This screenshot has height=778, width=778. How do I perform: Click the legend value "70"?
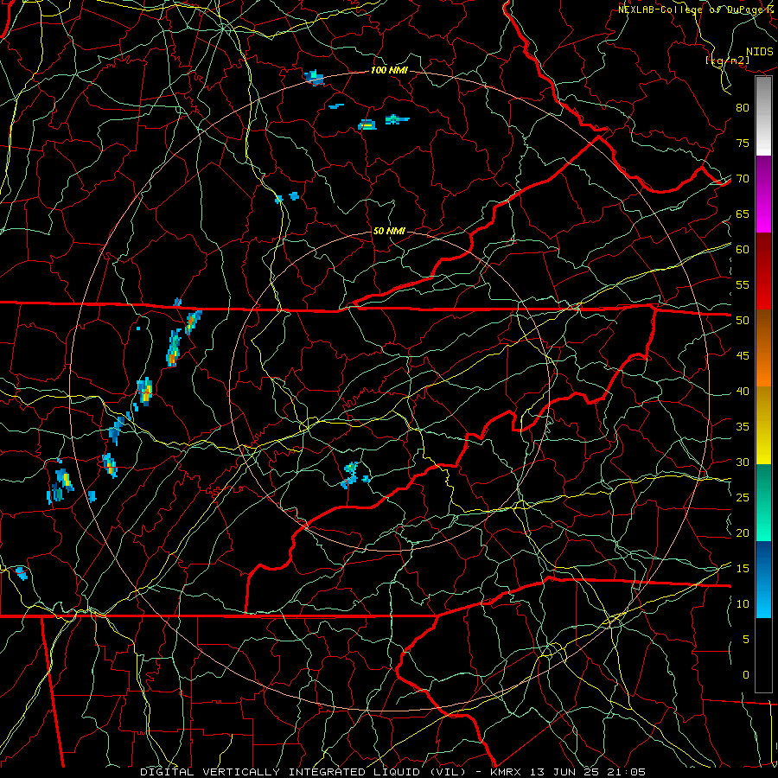pyautogui.click(x=743, y=179)
